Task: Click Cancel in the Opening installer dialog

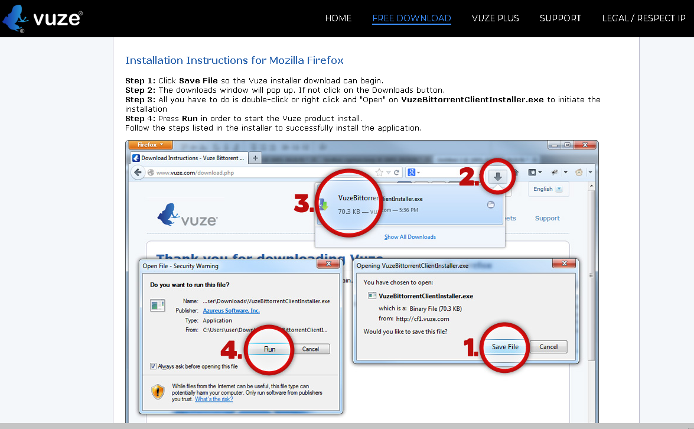Action: point(548,347)
